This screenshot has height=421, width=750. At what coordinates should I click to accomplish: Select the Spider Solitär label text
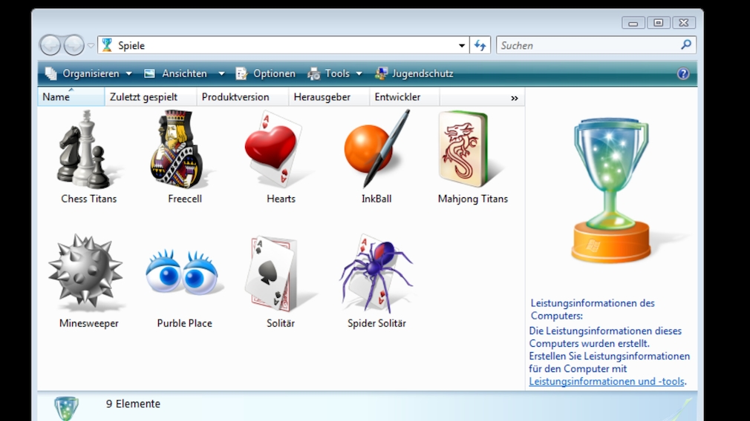click(x=376, y=323)
